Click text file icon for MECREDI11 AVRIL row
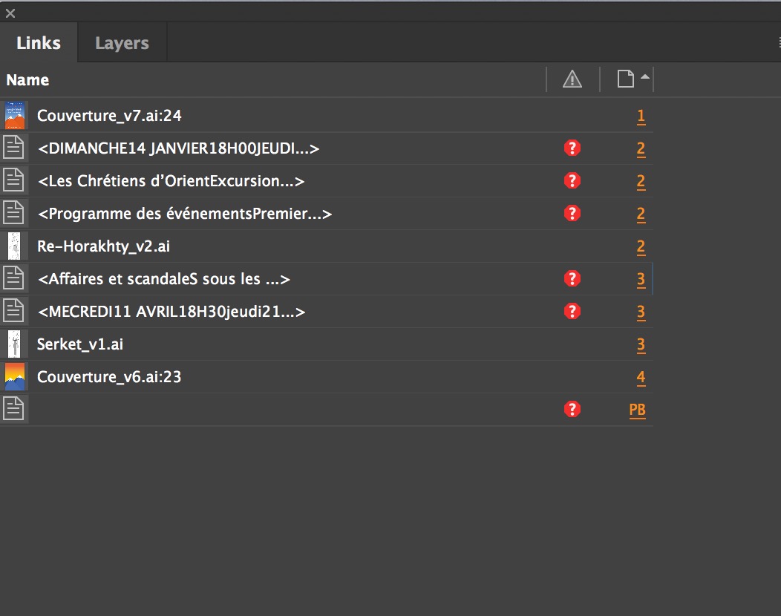781x616 pixels. 13,311
